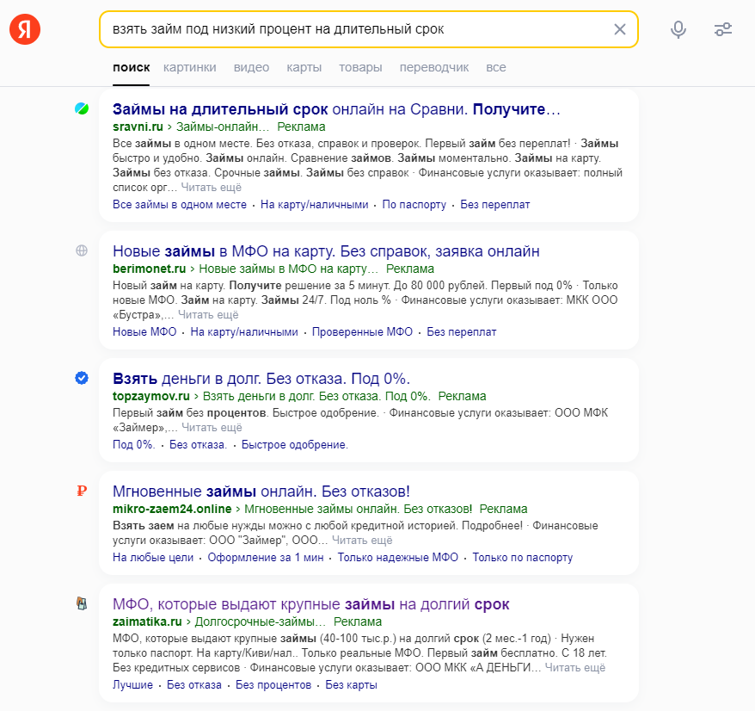Start voice search with the microphone icon
This screenshot has width=755, height=711.
click(678, 29)
